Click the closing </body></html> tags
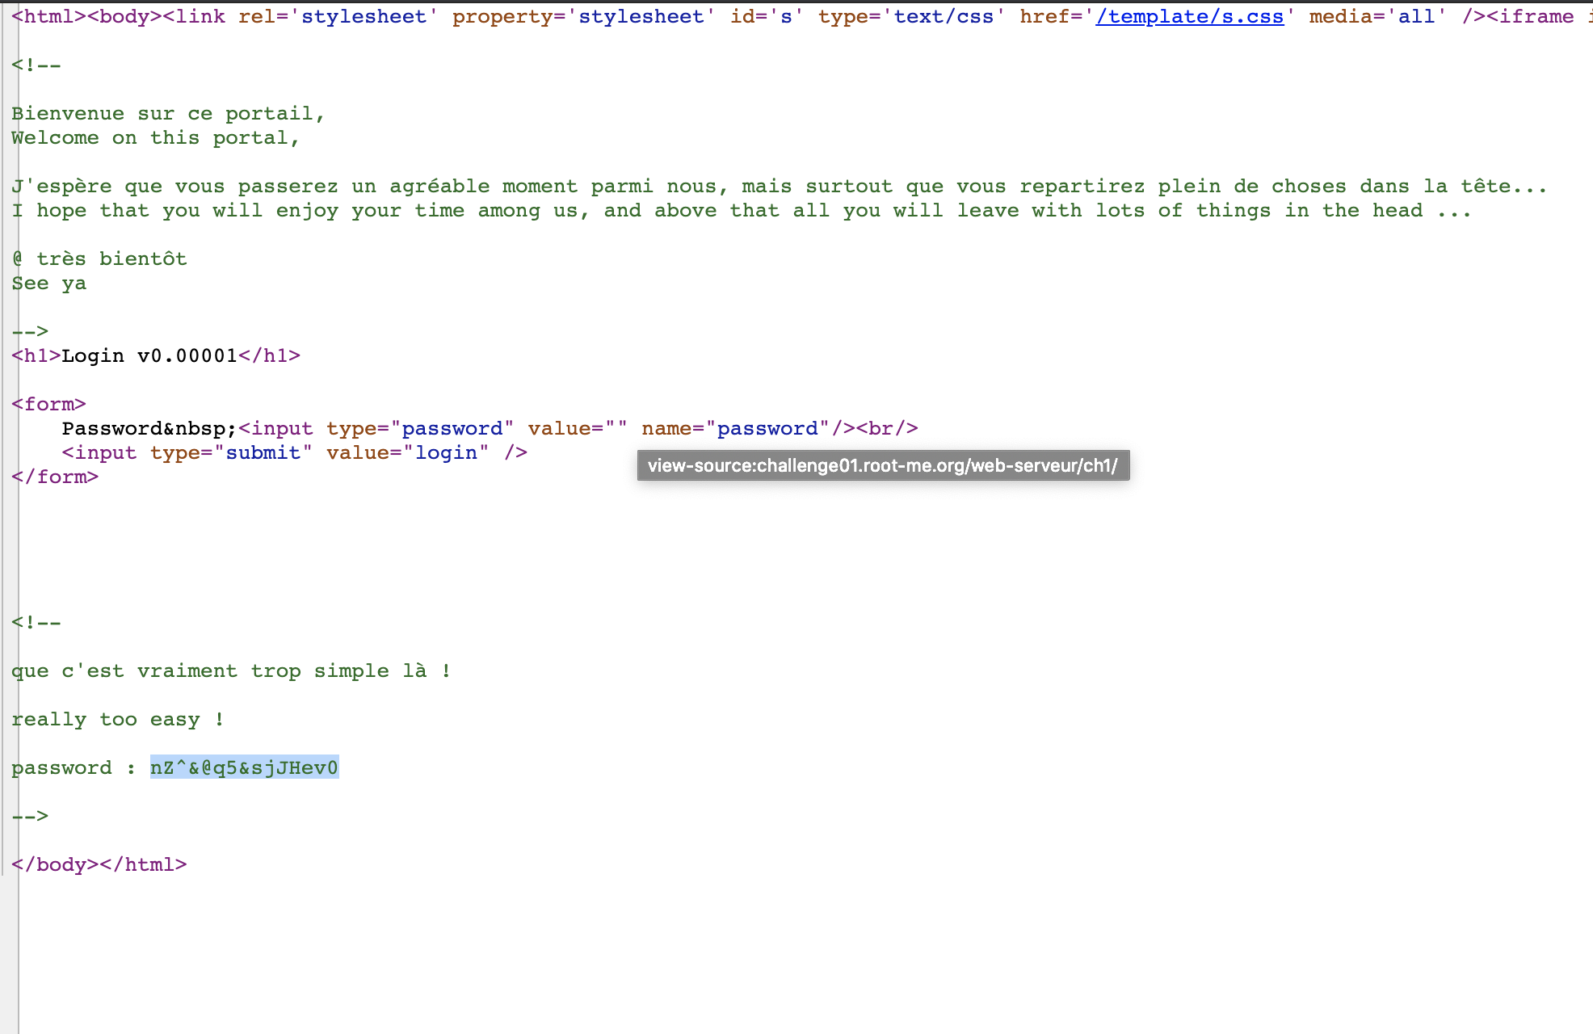The width and height of the screenshot is (1593, 1034). (99, 865)
